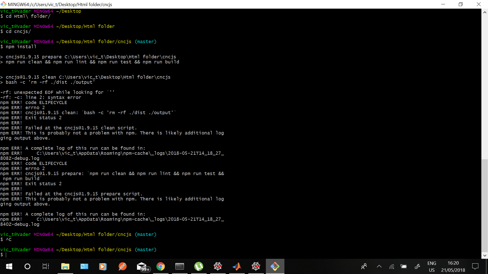Open battery status in tray

point(403,266)
